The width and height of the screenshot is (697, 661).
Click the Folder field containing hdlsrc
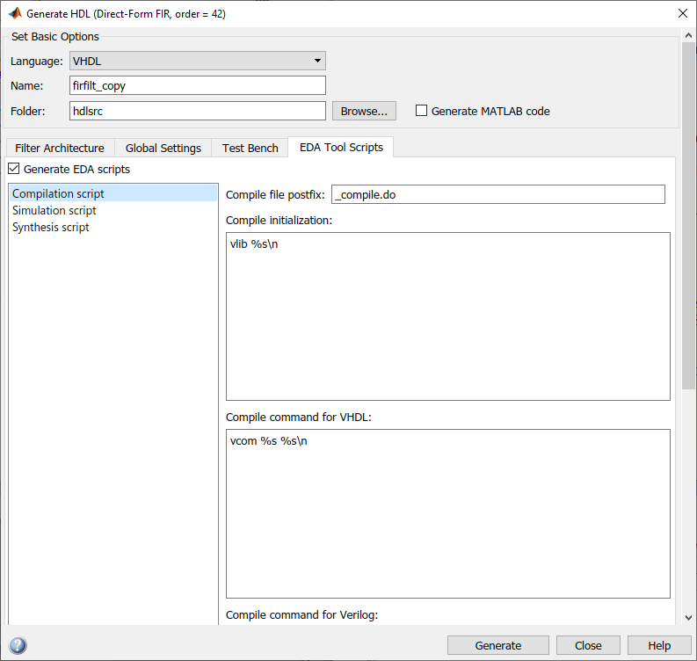[198, 111]
